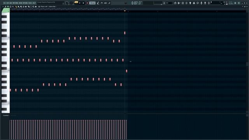Click the main pitch knob
Viewport: 249px width, 140px height.
[x=71, y=3]
